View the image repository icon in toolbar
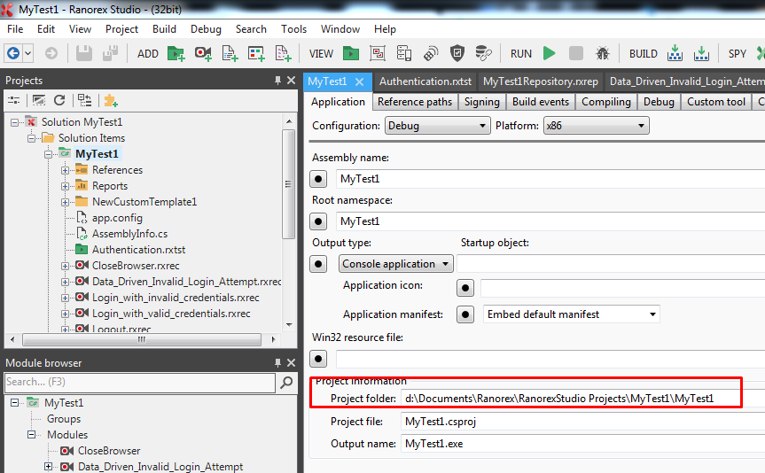Screen dimensions: 765x473 378,53
